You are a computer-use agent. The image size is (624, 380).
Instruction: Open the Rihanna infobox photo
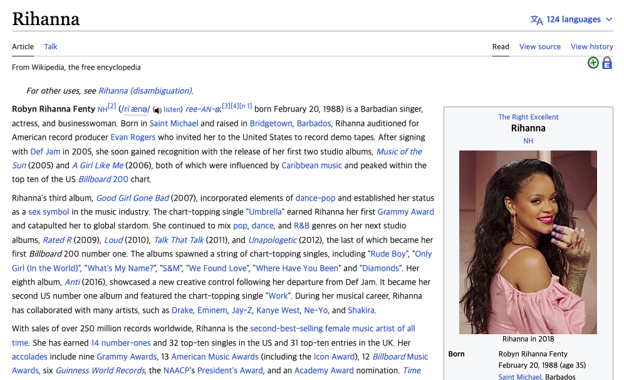tap(528, 242)
